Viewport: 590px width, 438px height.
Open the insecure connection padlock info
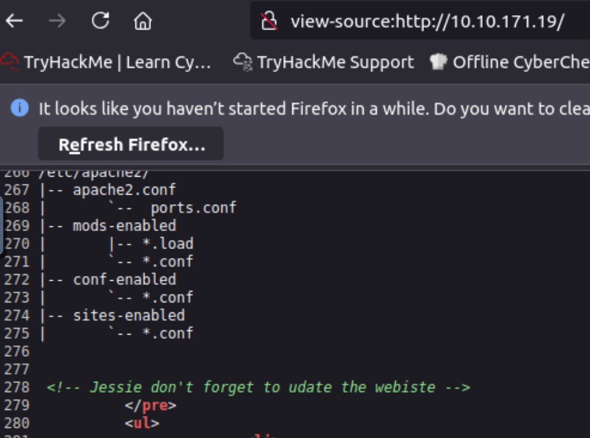(x=269, y=22)
